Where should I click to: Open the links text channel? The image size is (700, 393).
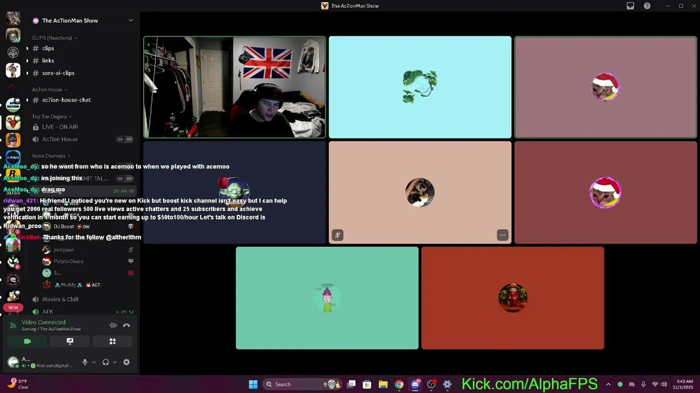82,61
